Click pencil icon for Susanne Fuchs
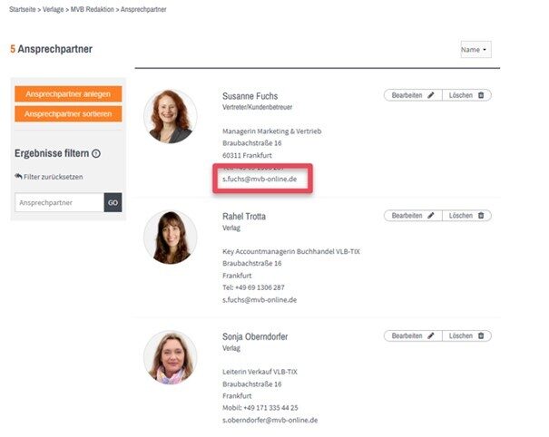Image resolution: width=549 pixels, height=437 pixels. (431, 95)
